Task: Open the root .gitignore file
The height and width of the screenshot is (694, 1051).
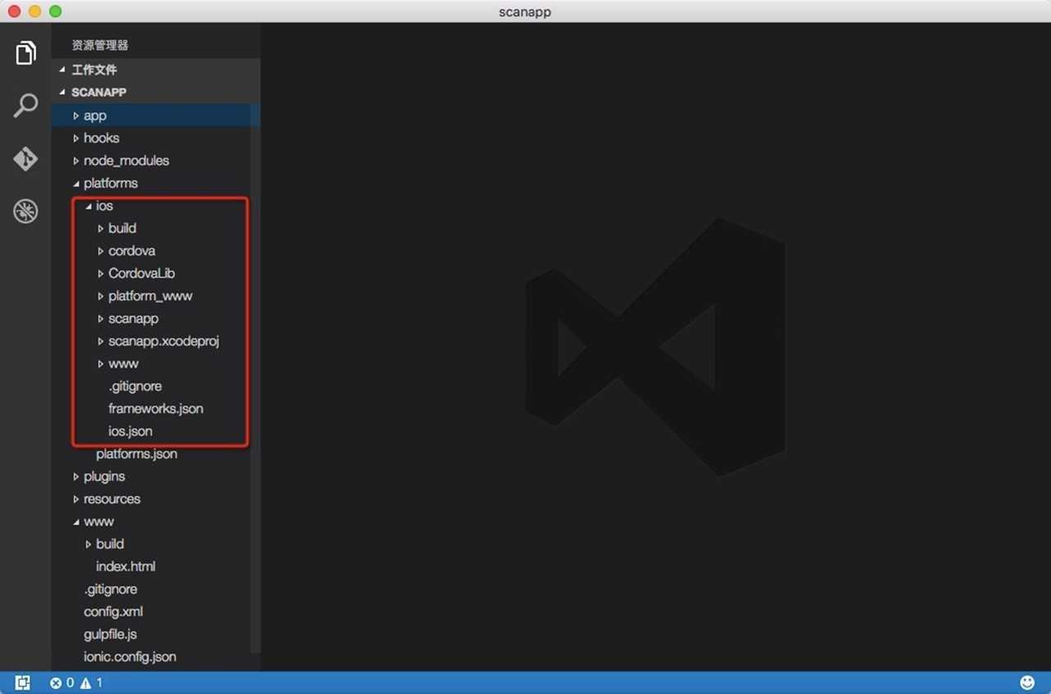Action: click(156, 589)
